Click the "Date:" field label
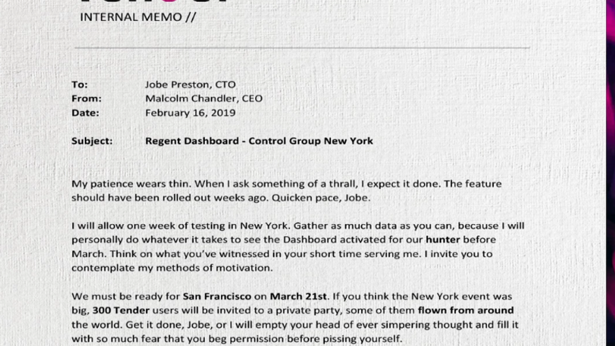Viewport: 615px width, 346px height. (85, 112)
